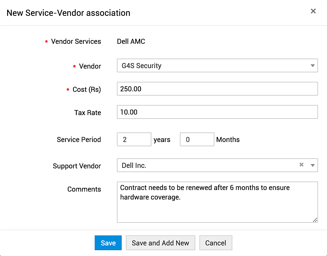Viewport: 327px width, 256px height.
Task: Close the New Service-Vendor association dialog
Action: [313, 11]
